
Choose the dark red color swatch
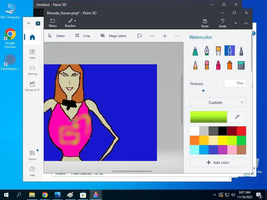tap(232, 131)
